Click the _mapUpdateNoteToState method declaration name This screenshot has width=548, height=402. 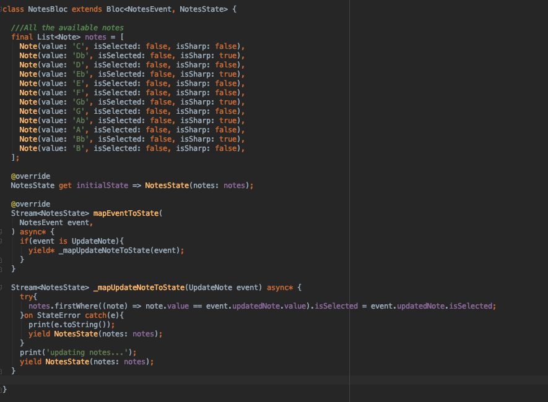click(139, 288)
